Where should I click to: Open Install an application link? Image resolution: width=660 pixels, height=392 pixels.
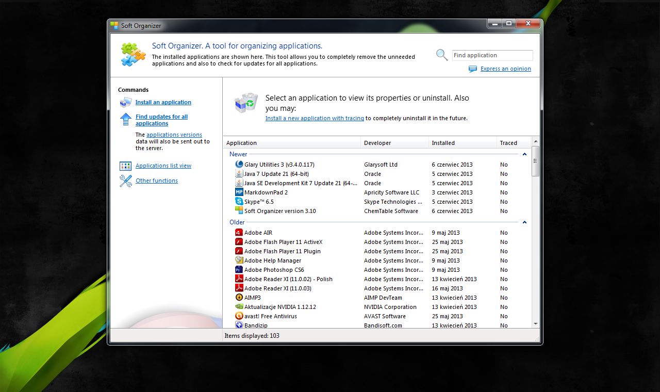pos(163,102)
